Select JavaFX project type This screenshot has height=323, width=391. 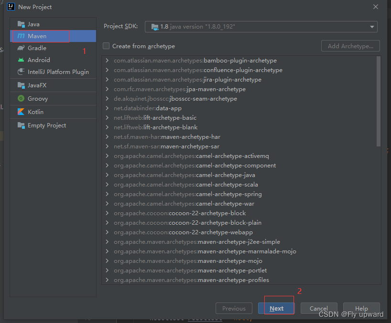[x=53, y=85]
